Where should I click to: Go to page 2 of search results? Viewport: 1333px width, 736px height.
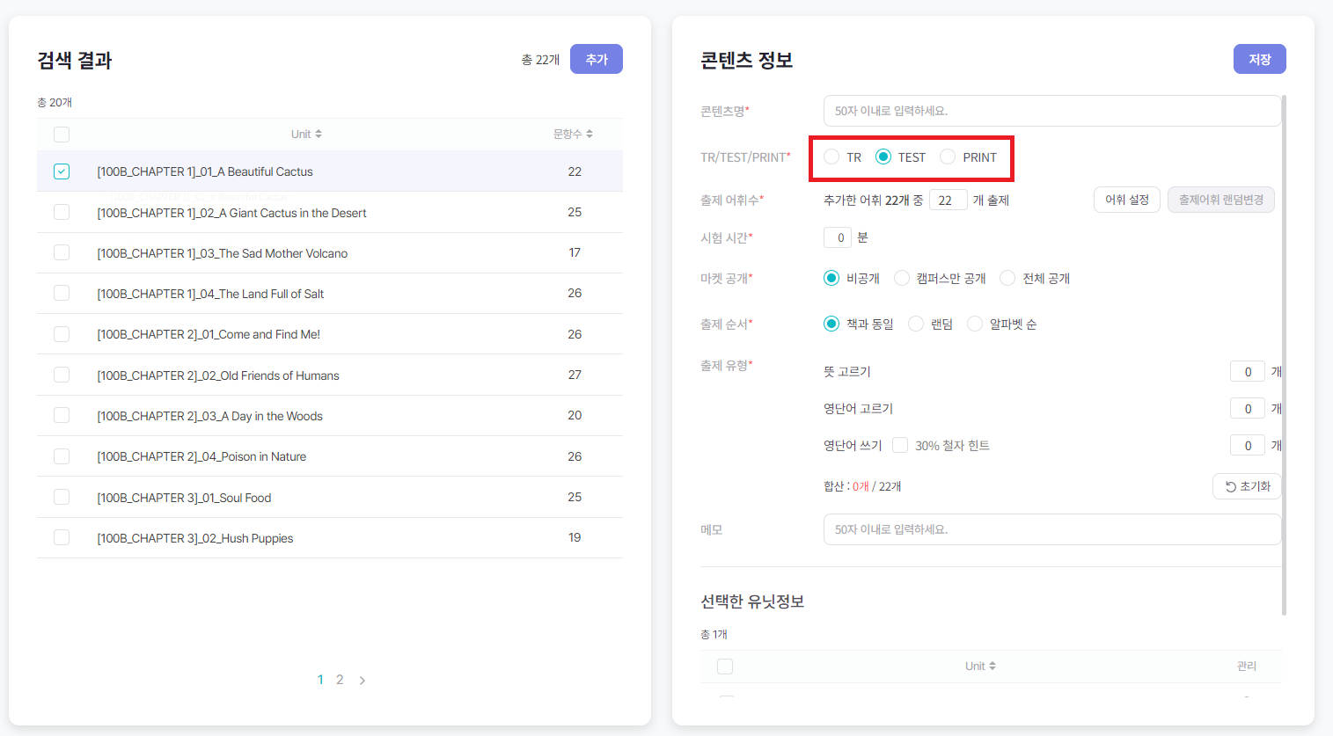pyautogui.click(x=340, y=680)
